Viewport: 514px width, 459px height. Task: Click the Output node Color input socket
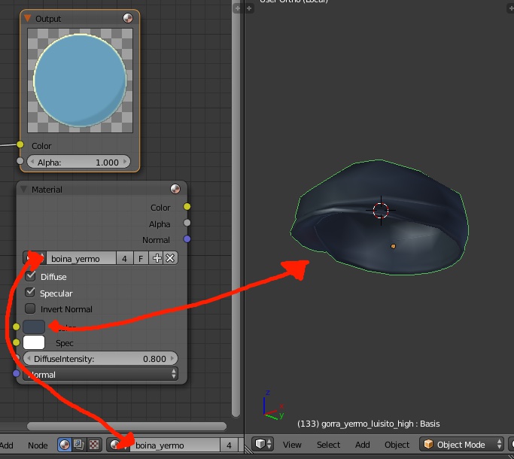click(x=20, y=144)
